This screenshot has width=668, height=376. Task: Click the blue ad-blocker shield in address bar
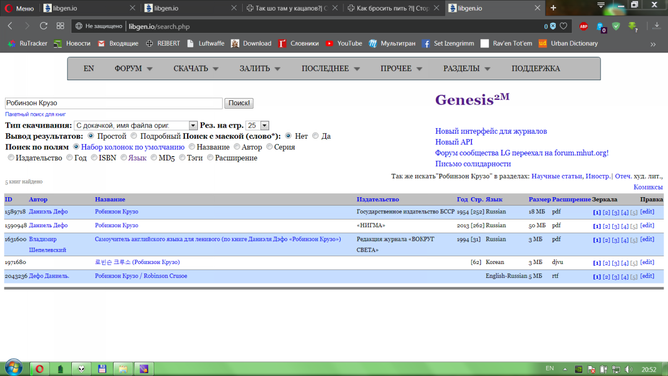click(x=553, y=26)
